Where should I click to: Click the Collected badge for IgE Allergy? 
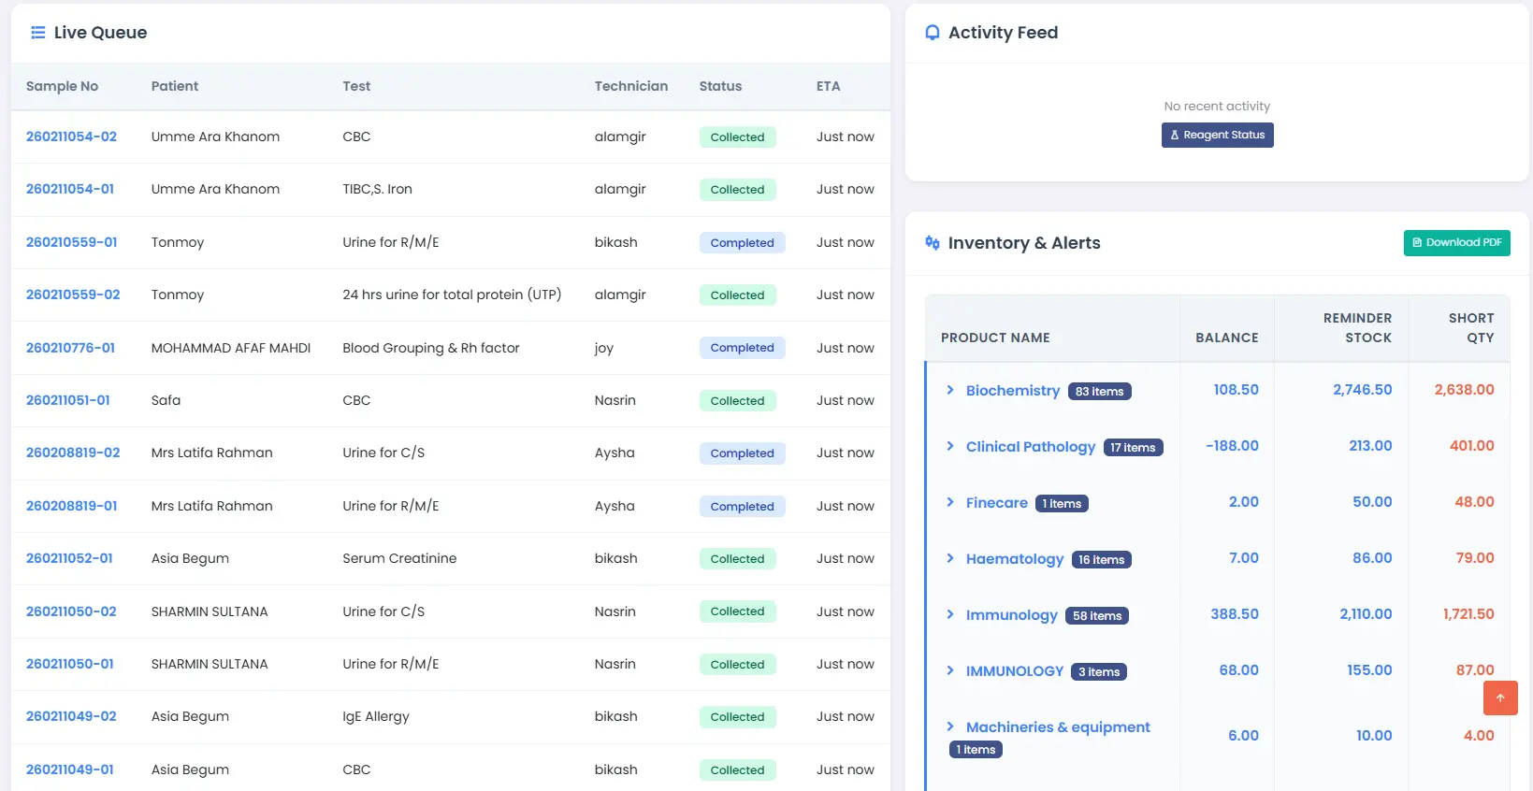coord(737,716)
